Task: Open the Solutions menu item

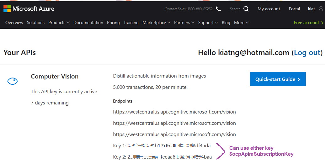Action: pos(36,23)
